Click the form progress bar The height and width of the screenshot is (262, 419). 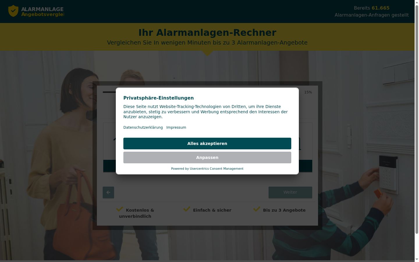pos(109,92)
